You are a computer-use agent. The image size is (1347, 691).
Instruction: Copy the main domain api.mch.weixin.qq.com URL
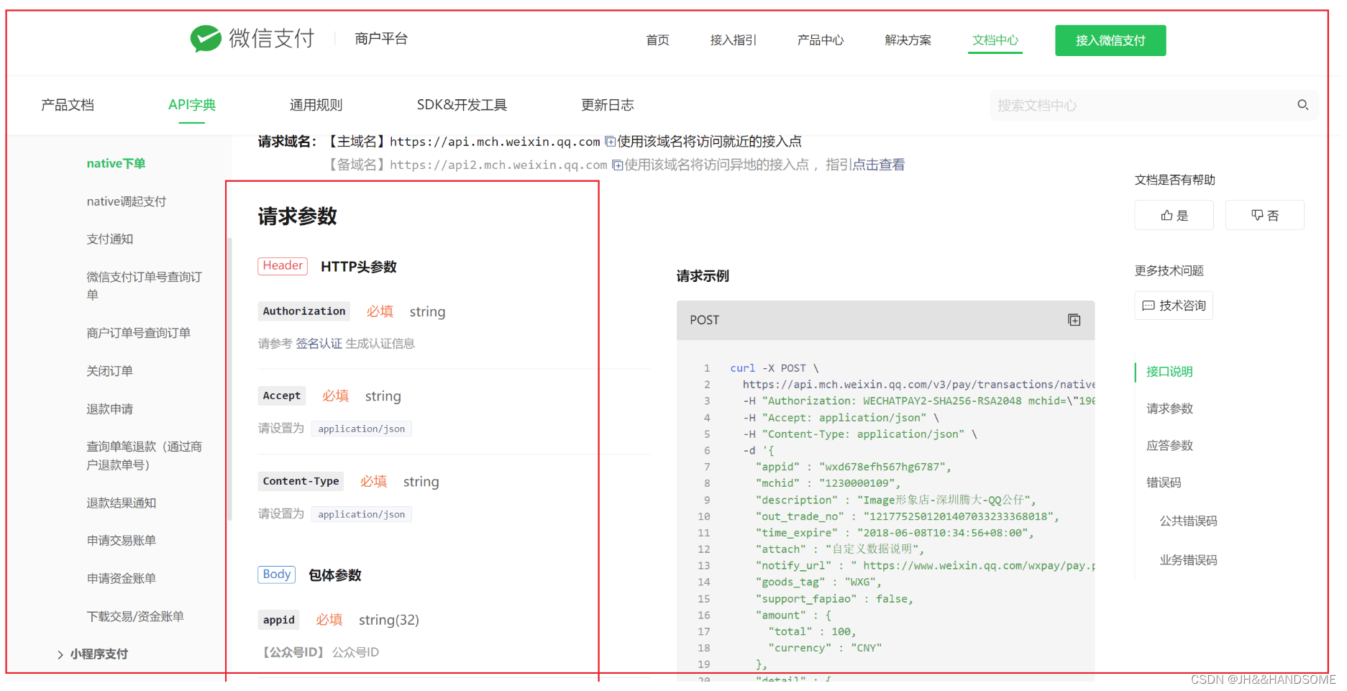610,142
